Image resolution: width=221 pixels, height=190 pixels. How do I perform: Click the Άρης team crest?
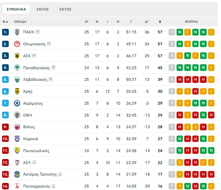[17, 91]
